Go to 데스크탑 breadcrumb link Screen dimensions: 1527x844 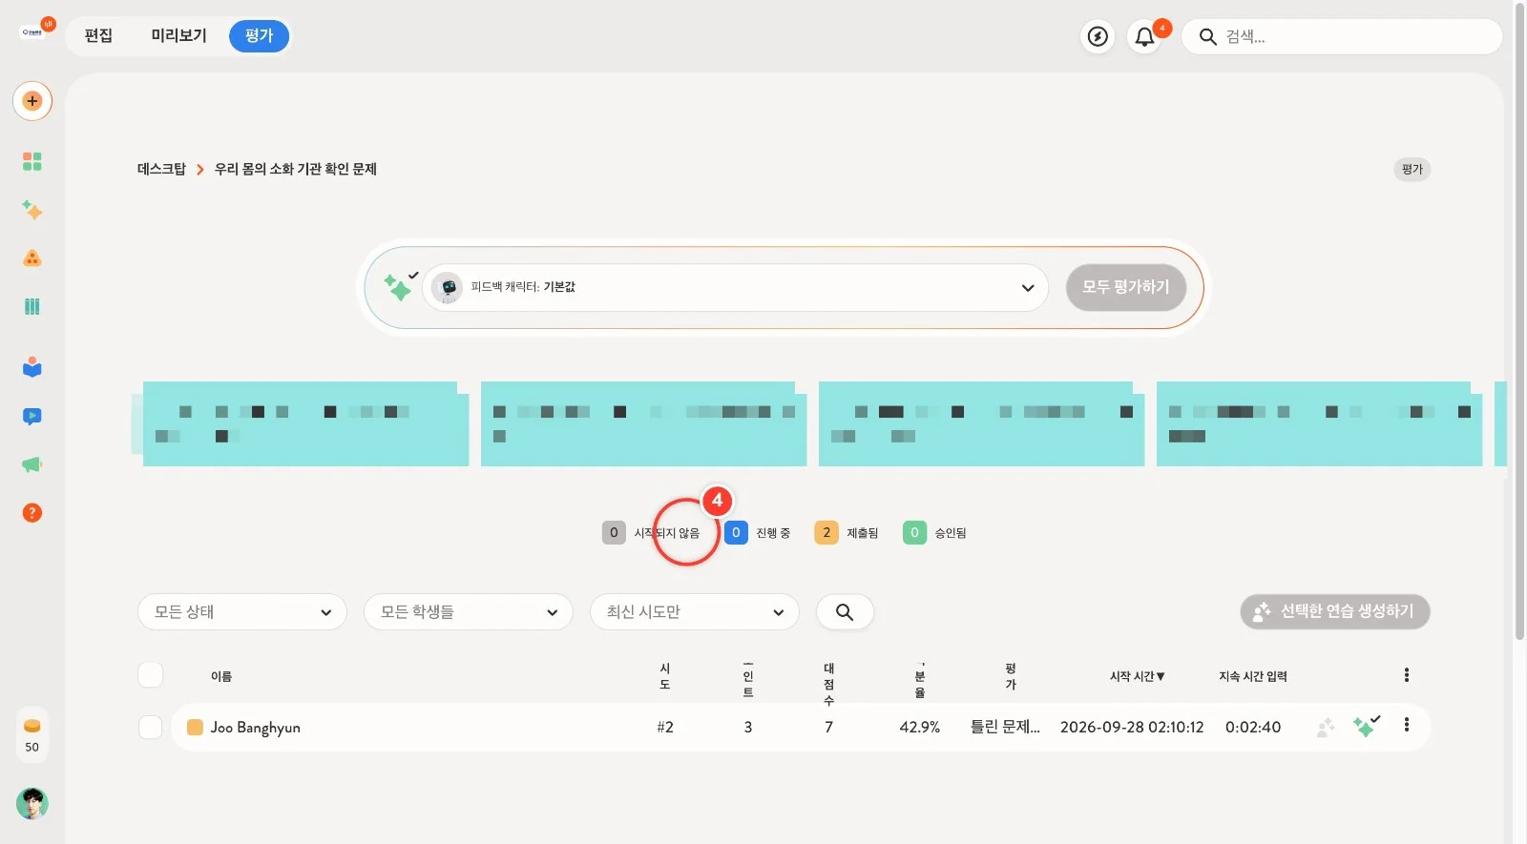pyautogui.click(x=161, y=169)
